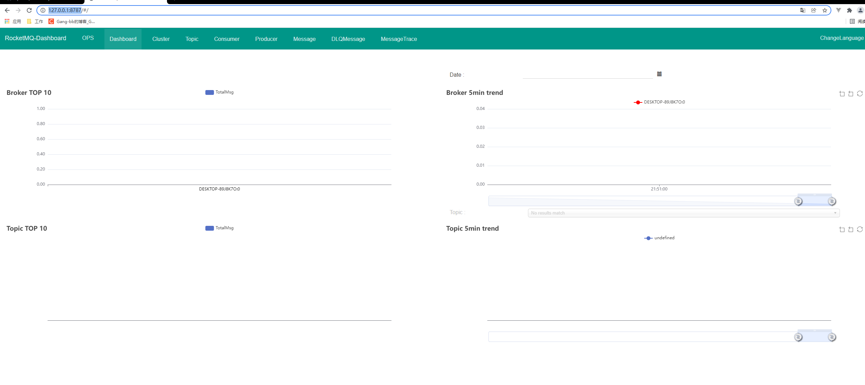Viewport: 865px width, 385px height.
Task: Click the Broker 5min trend heading
Action: point(474,93)
